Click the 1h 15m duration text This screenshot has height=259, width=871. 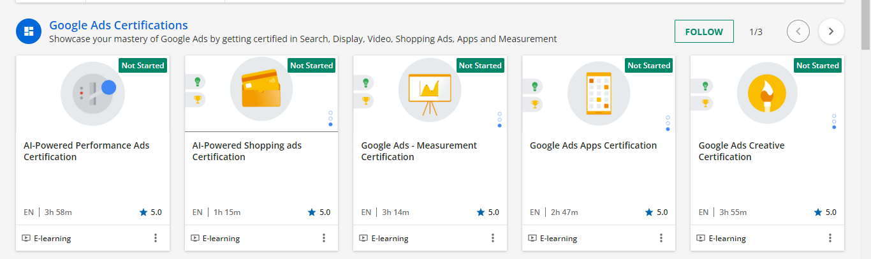227,212
